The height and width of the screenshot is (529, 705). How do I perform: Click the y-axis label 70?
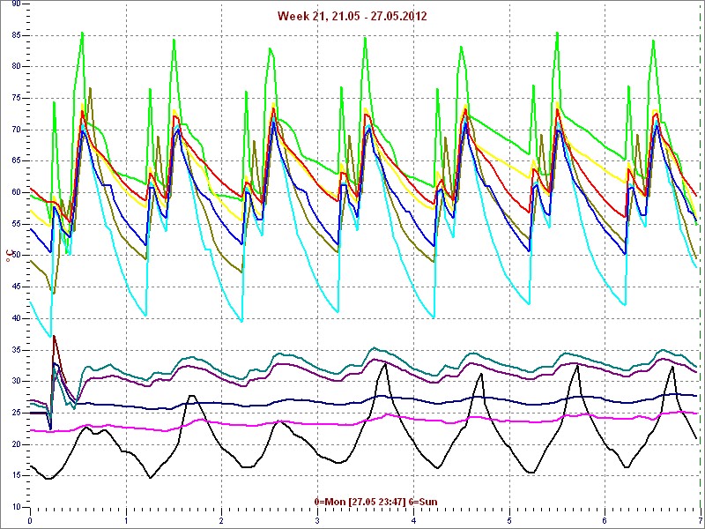(15, 130)
